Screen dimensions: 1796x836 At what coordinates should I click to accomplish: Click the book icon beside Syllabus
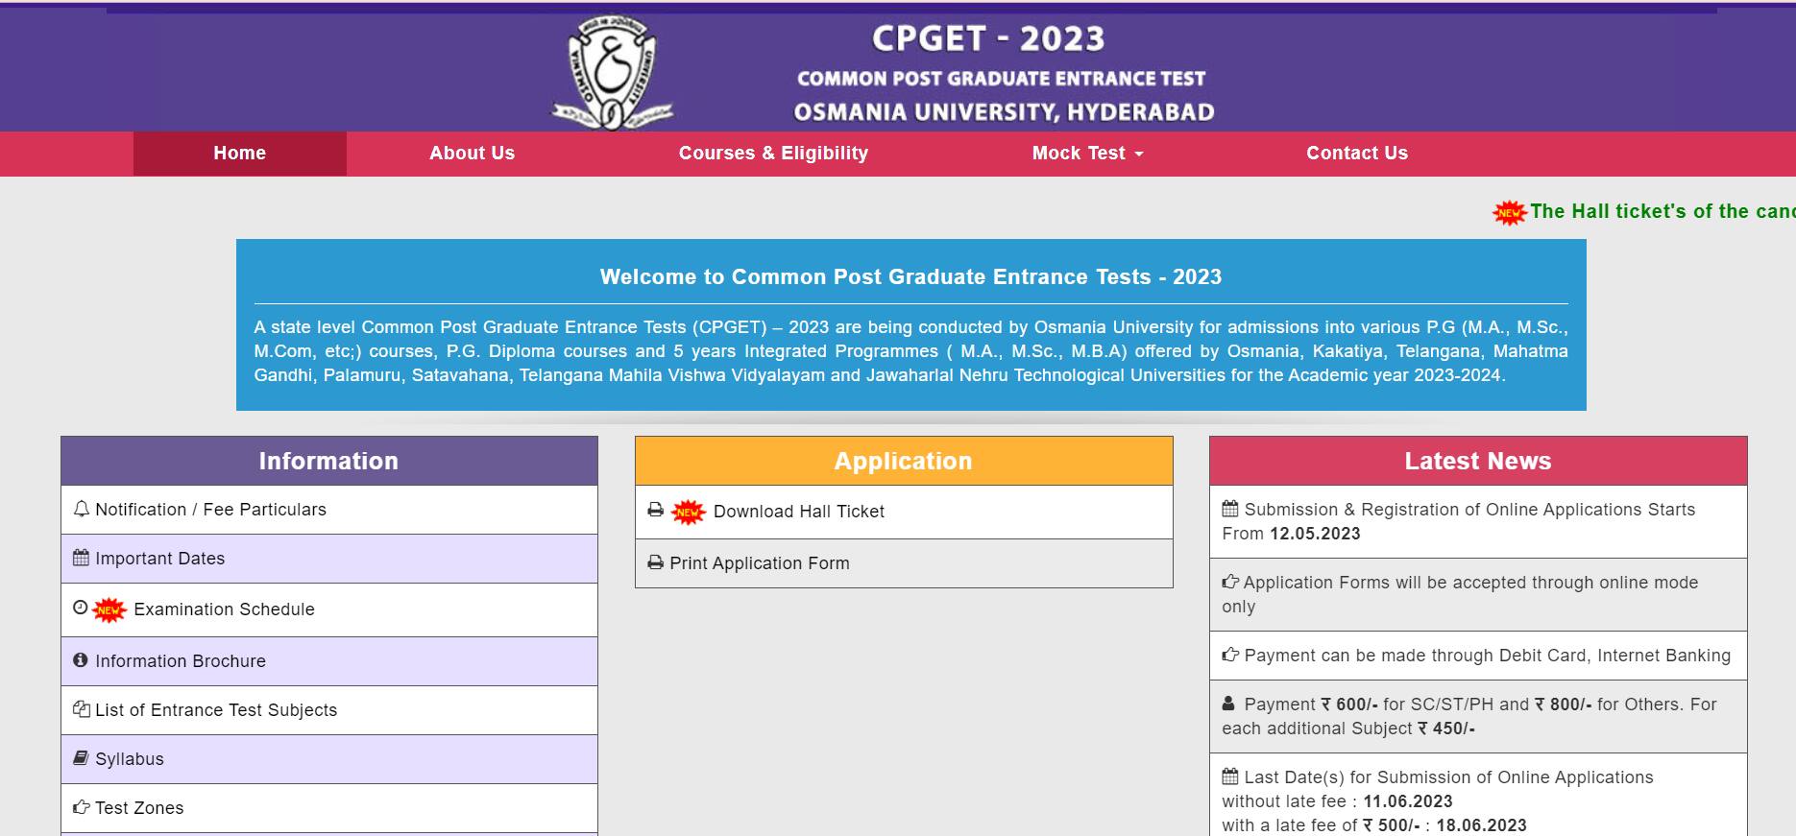[82, 758]
